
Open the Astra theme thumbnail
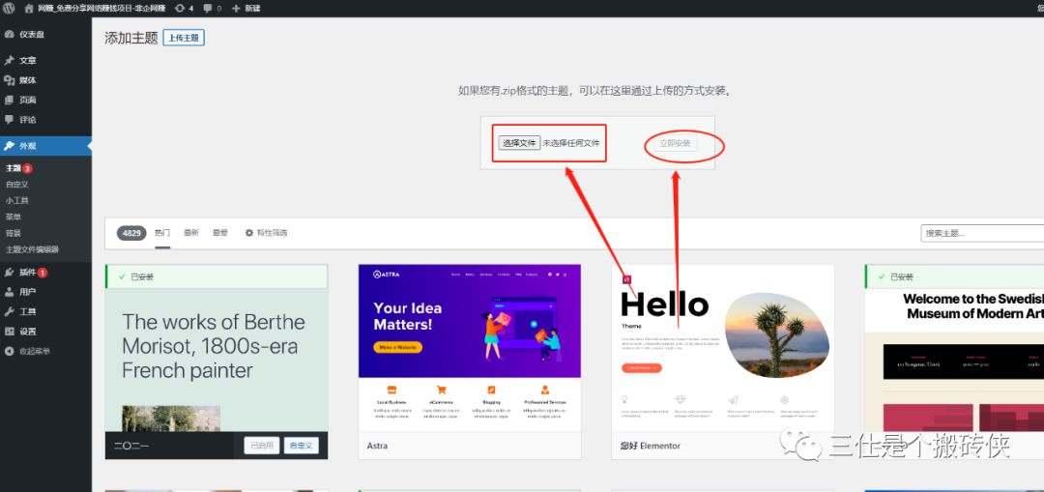(x=470, y=348)
